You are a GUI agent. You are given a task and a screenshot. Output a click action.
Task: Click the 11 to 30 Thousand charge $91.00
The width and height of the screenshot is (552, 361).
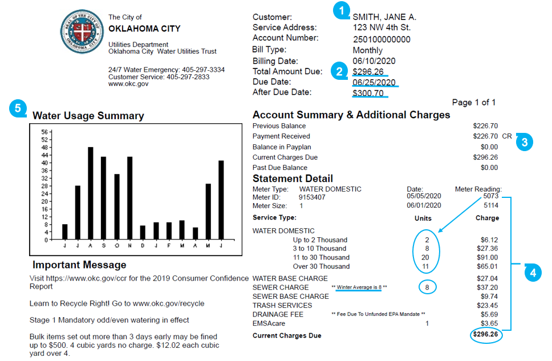coord(488,257)
